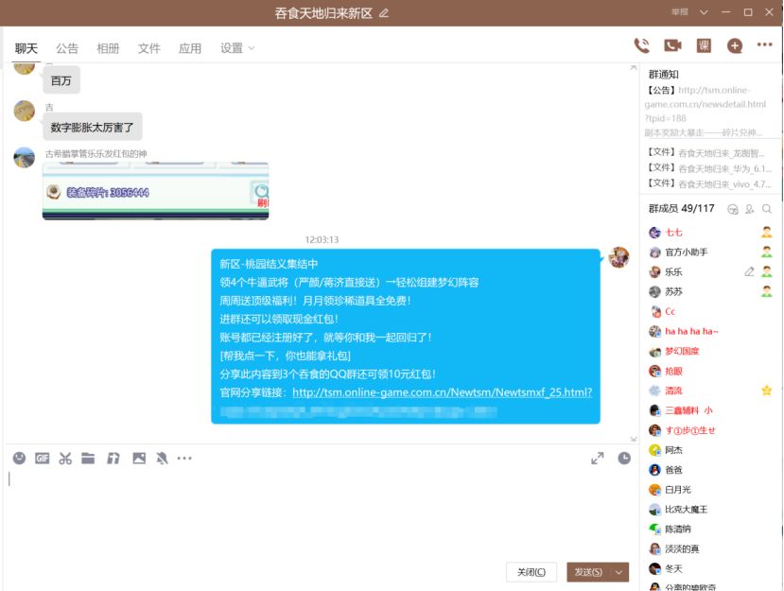The height and width of the screenshot is (591, 784).
Task: Click the add member icon in member header
Action: tap(750, 209)
